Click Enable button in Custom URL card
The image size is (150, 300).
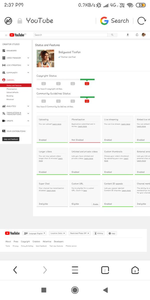tap(95, 204)
